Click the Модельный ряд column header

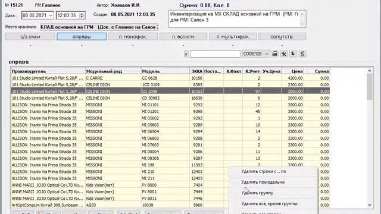(113, 71)
